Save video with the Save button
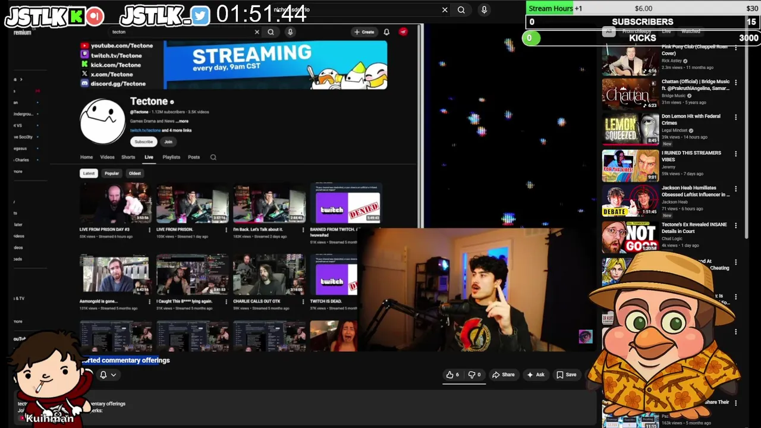Screen dimensions: 761x428 click(x=567, y=374)
